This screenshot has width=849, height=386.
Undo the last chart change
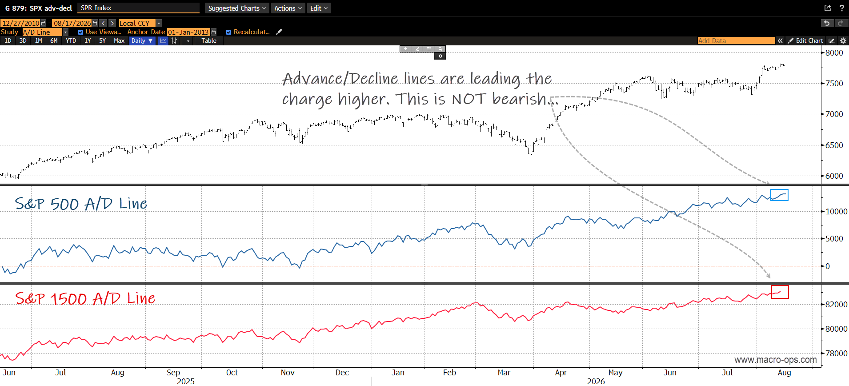[x=827, y=23]
